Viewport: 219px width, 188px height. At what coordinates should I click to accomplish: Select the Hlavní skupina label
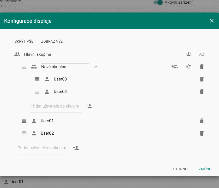point(38,54)
